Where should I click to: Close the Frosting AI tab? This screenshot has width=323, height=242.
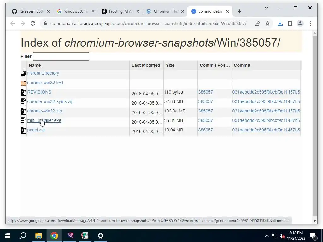138,12
